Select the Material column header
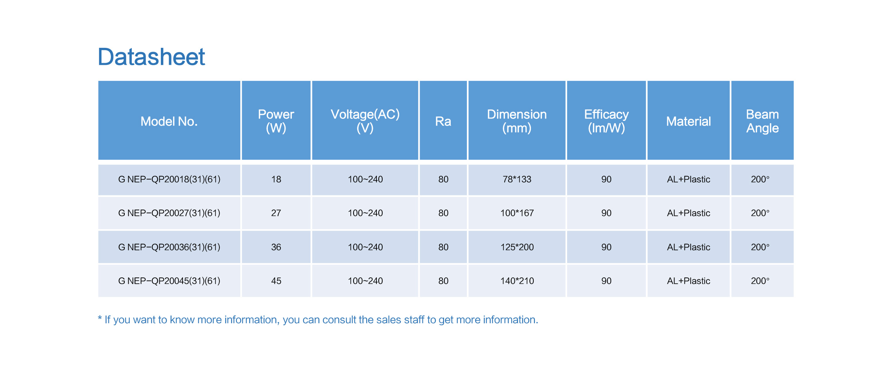 689,121
